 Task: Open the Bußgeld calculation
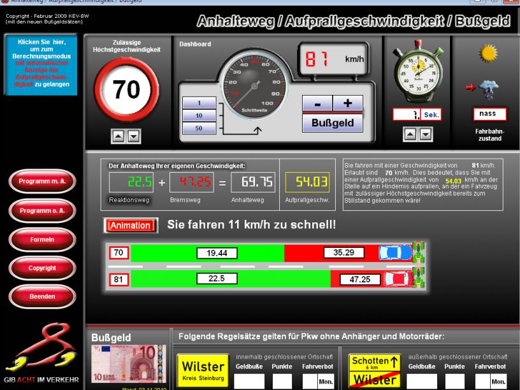pyautogui.click(x=333, y=123)
